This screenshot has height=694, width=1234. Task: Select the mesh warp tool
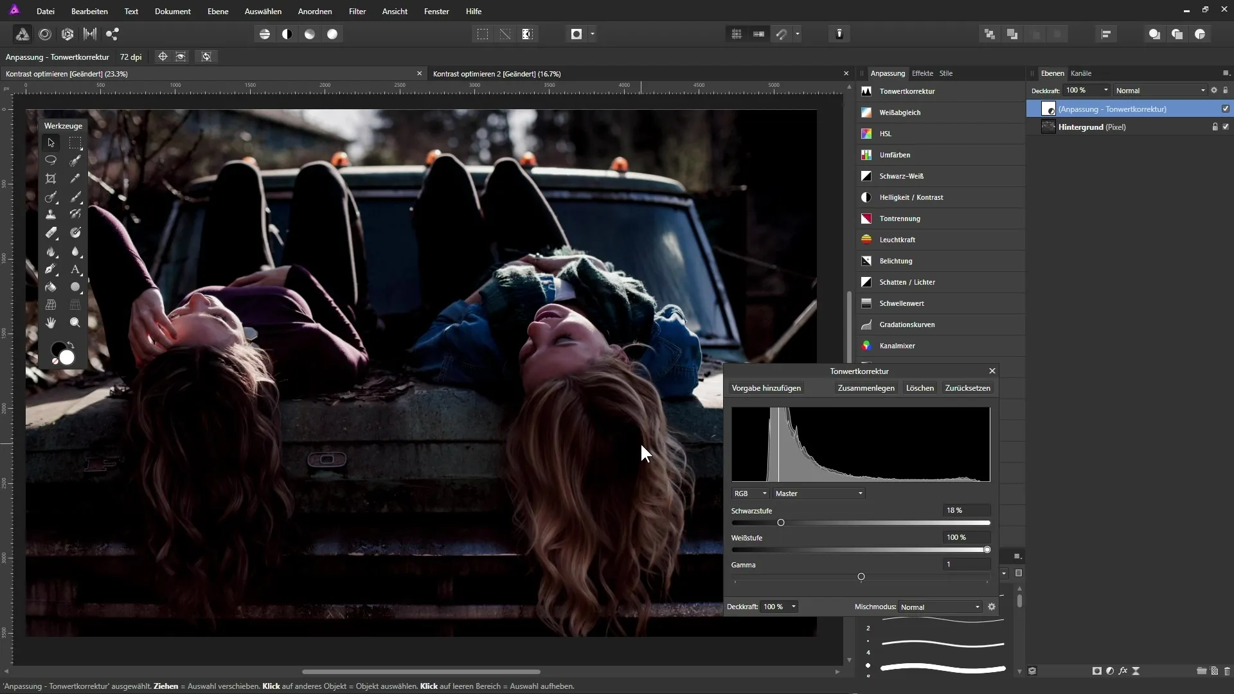coord(51,305)
